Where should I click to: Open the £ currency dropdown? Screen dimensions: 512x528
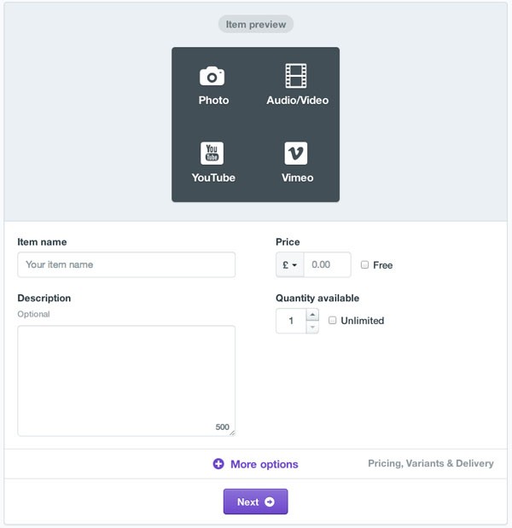pos(289,264)
